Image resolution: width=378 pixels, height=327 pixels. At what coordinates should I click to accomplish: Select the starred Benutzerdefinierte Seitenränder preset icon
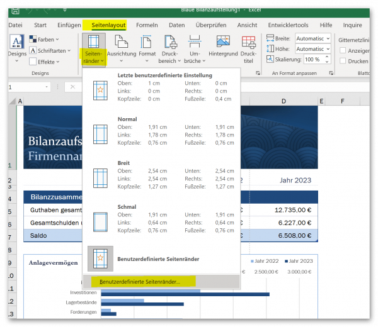(100, 258)
